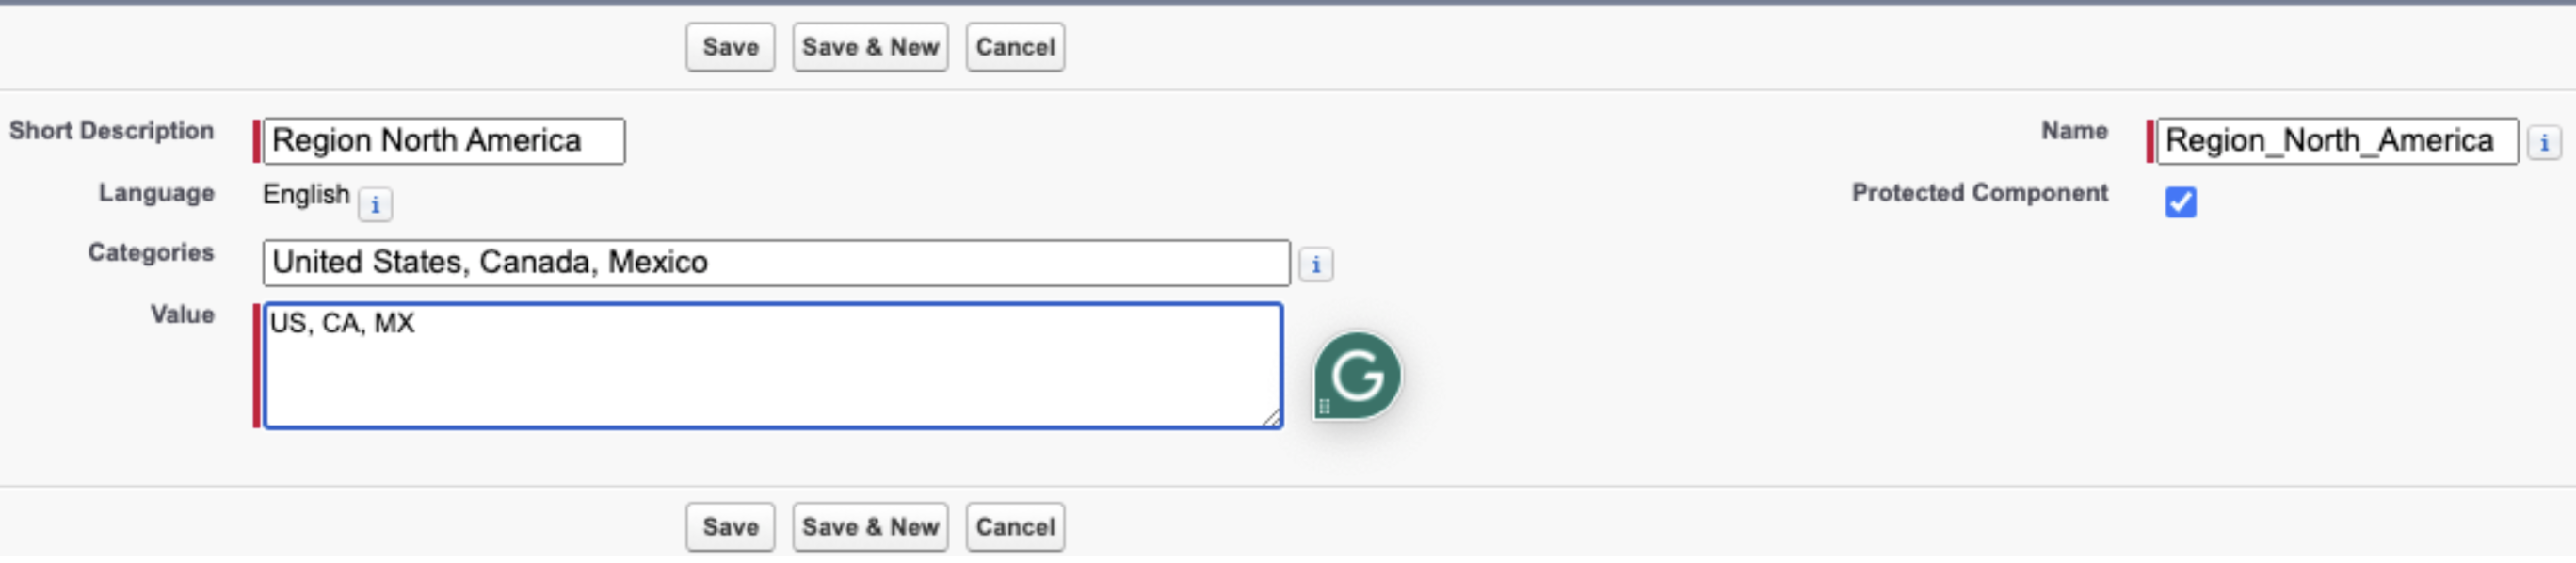Click the info icon next to Name field
The height and width of the screenshot is (563, 2576).
(2544, 143)
